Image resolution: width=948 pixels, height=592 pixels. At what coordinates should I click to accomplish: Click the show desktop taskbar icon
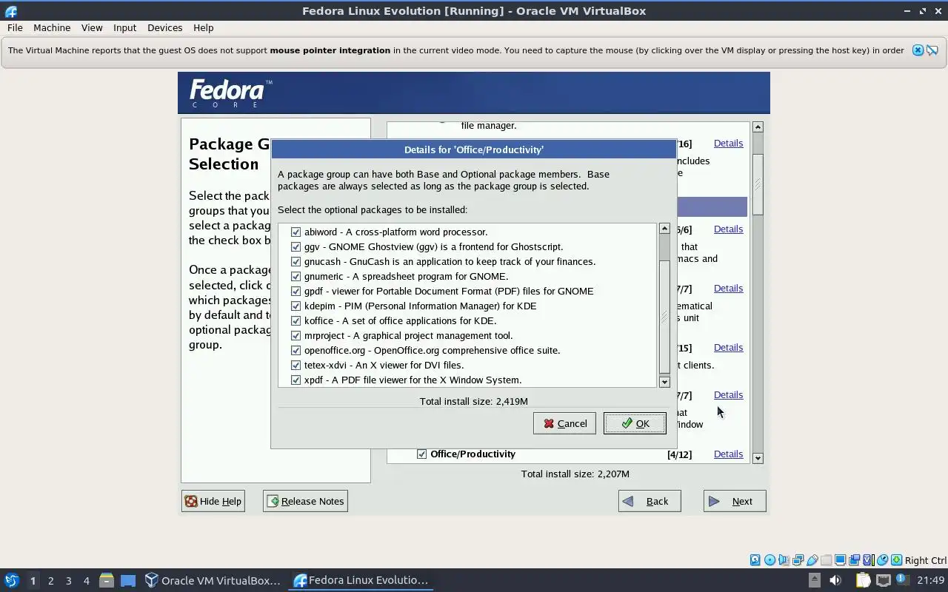tap(128, 580)
